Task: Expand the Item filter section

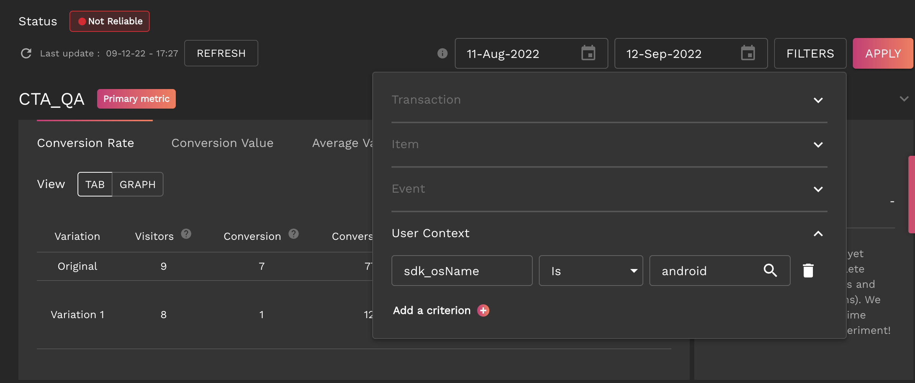Action: click(x=818, y=145)
